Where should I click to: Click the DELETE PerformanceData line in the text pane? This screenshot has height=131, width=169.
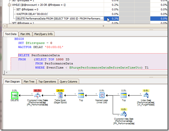[39, 55]
